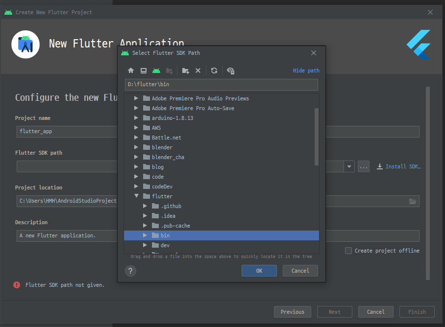Click Install SDK link
Viewport: 445px width, 327px height.
point(403,166)
